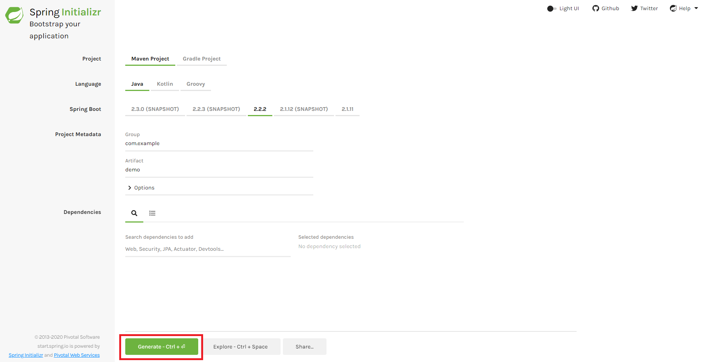The image size is (709, 362).
Task: Choose Kotlin as the language
Action: 165,84
